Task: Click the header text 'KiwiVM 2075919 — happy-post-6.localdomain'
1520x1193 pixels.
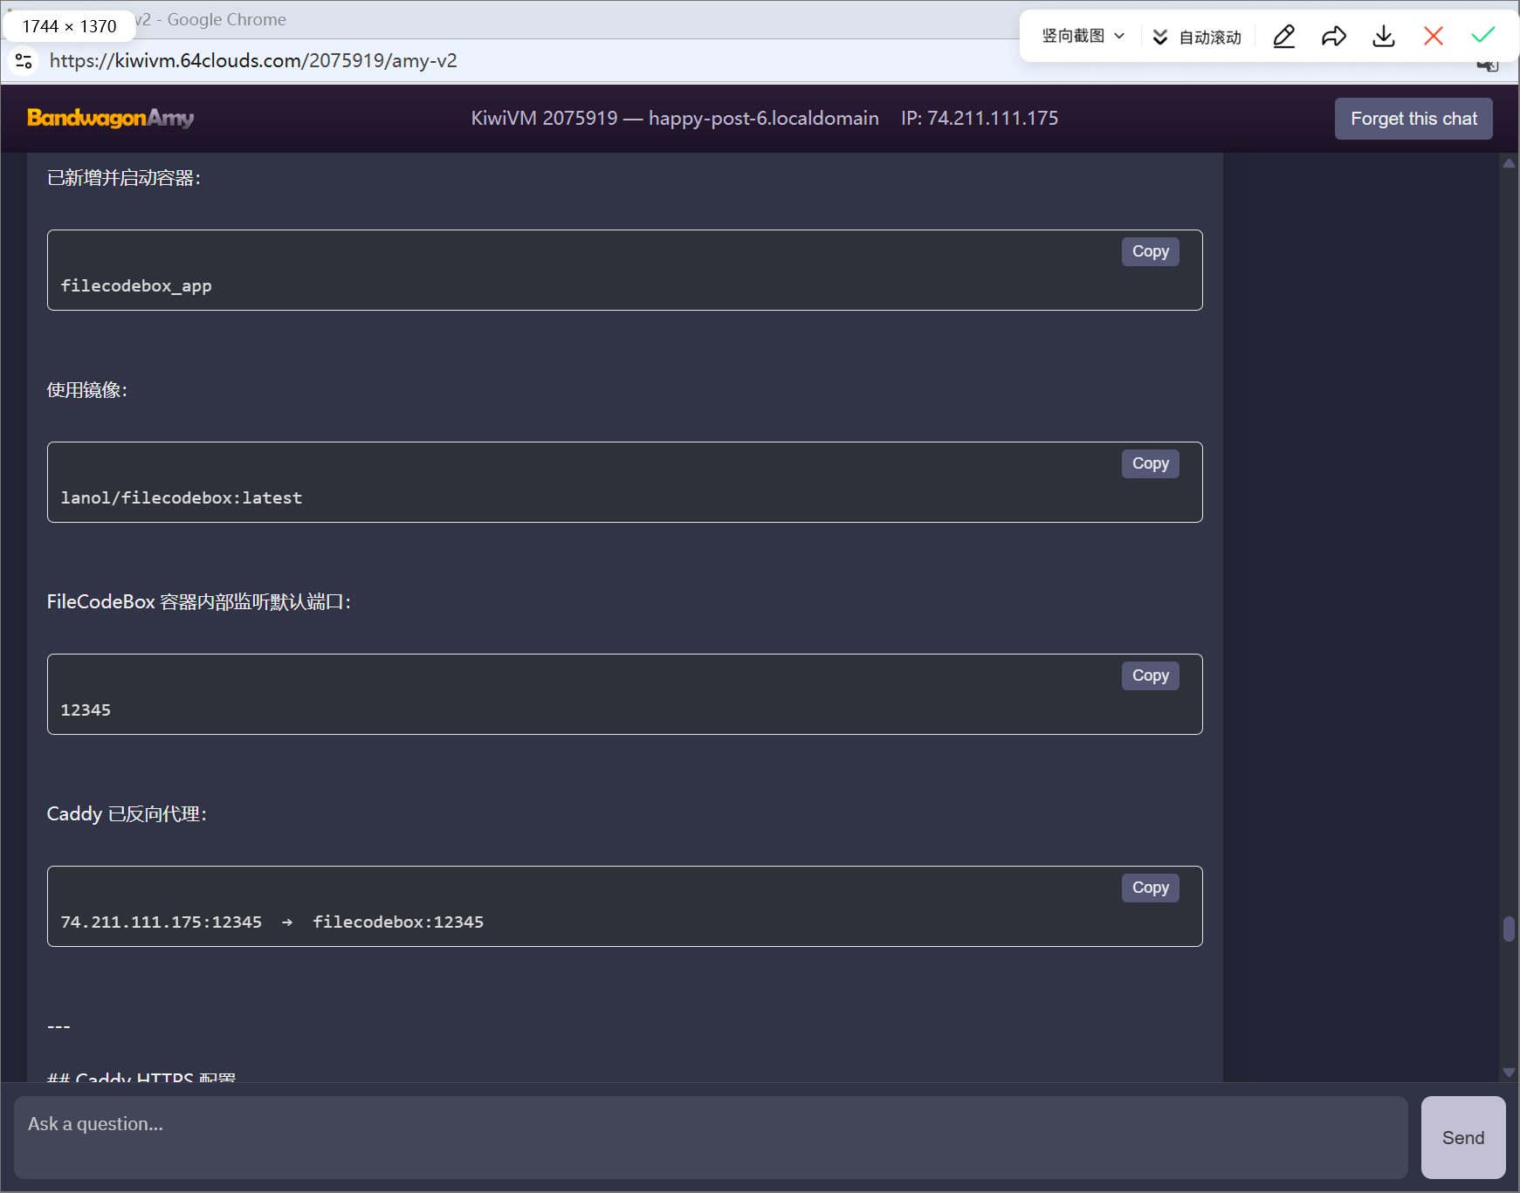Action: click(x=675, y=118)
